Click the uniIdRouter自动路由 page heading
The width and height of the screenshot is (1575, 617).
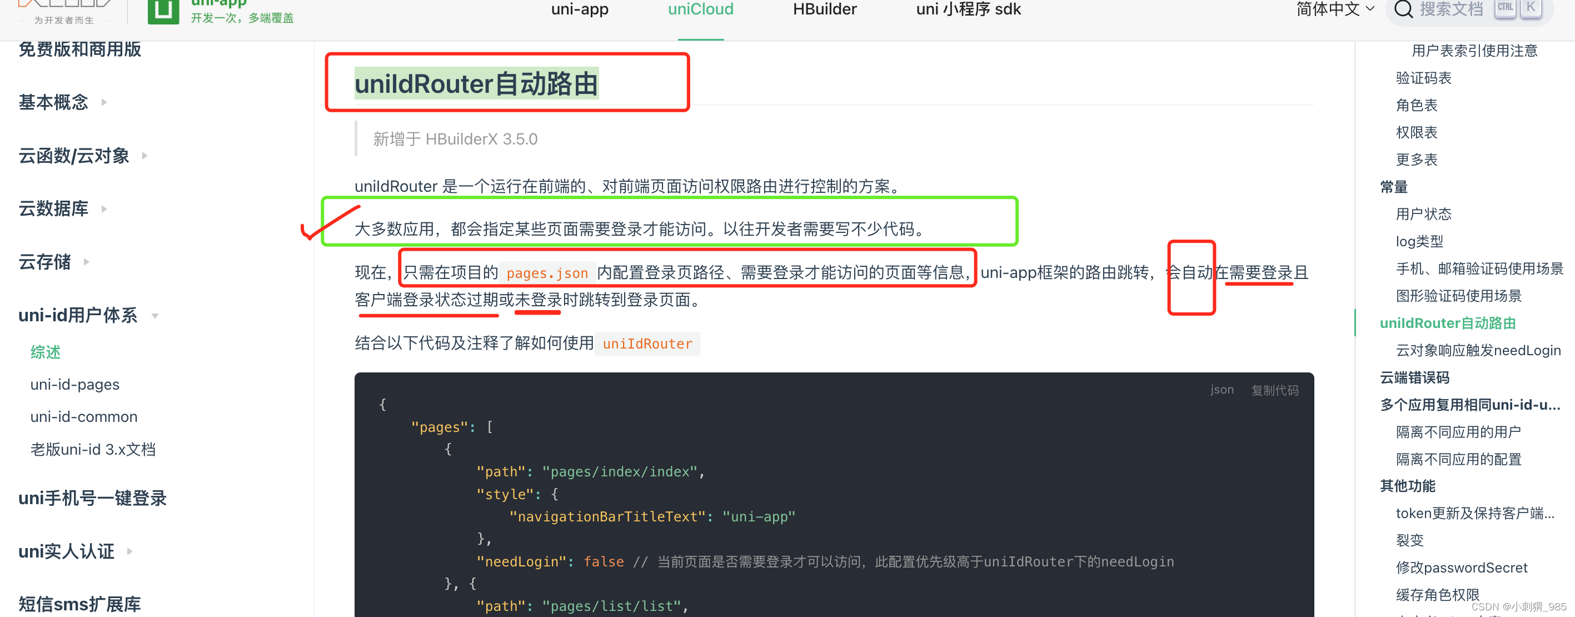point(476,84)
